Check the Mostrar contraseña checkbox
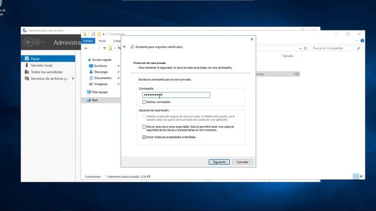The height and width of the screenshot is (211, 376). click(x=144, y=102)
